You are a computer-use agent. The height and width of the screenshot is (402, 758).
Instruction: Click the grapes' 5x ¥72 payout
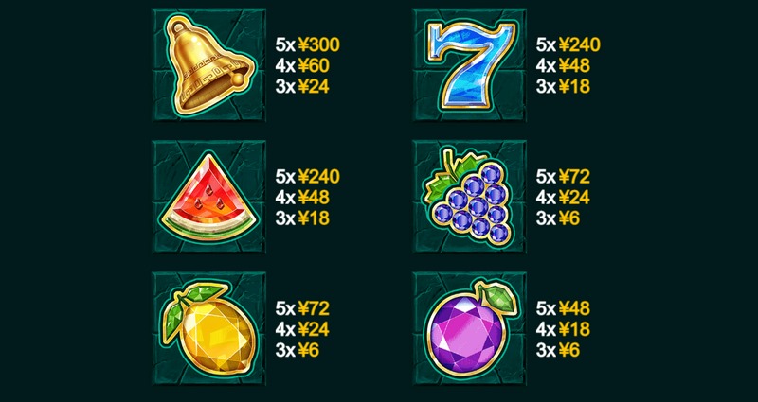(563, 177)
